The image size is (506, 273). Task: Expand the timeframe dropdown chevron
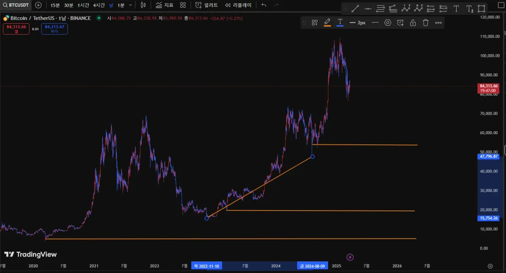click(130, 5)
